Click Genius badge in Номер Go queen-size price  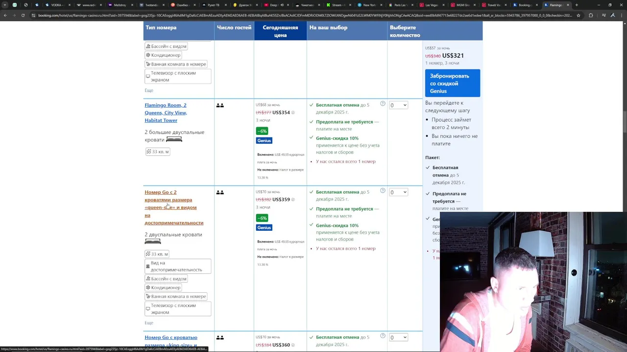coord(264,227)
